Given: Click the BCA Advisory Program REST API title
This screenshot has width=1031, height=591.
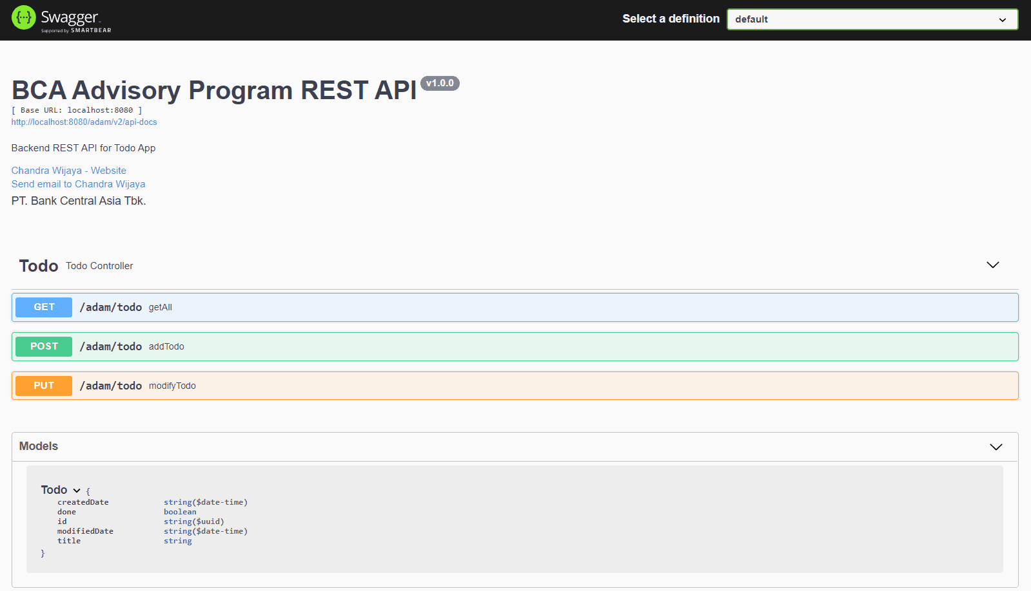Looking at the screenshot, I should 214,90.
